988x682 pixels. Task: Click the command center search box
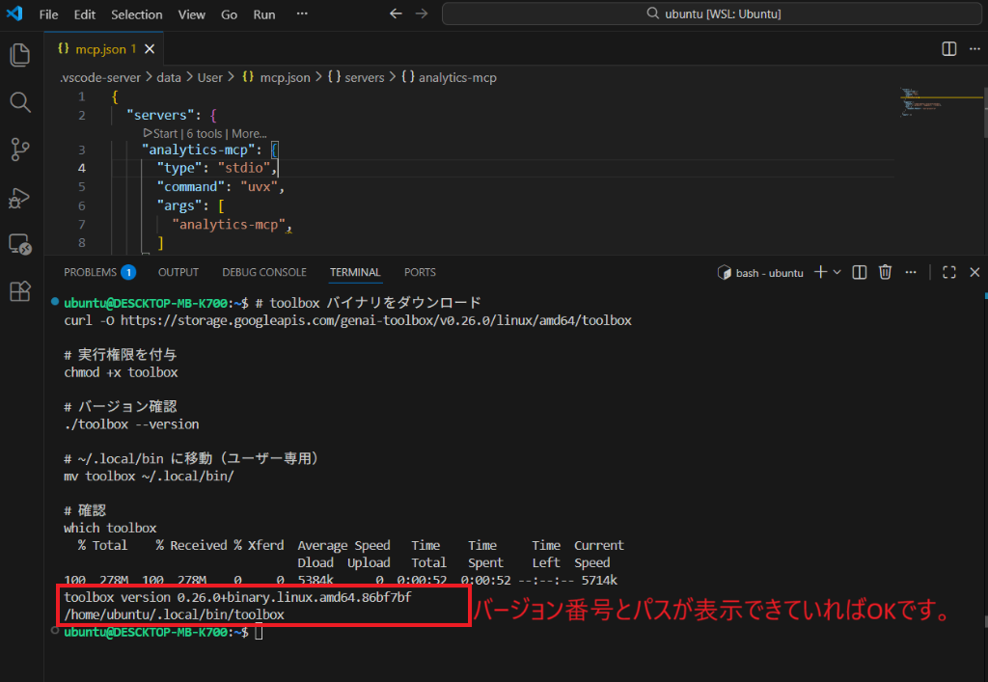tap(712, 14)
